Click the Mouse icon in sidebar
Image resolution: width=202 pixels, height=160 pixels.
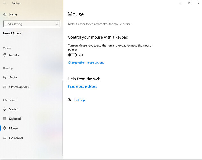pos(5,128)
